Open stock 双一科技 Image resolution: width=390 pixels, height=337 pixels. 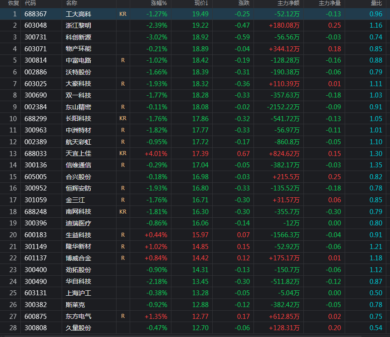coord(78,95)
